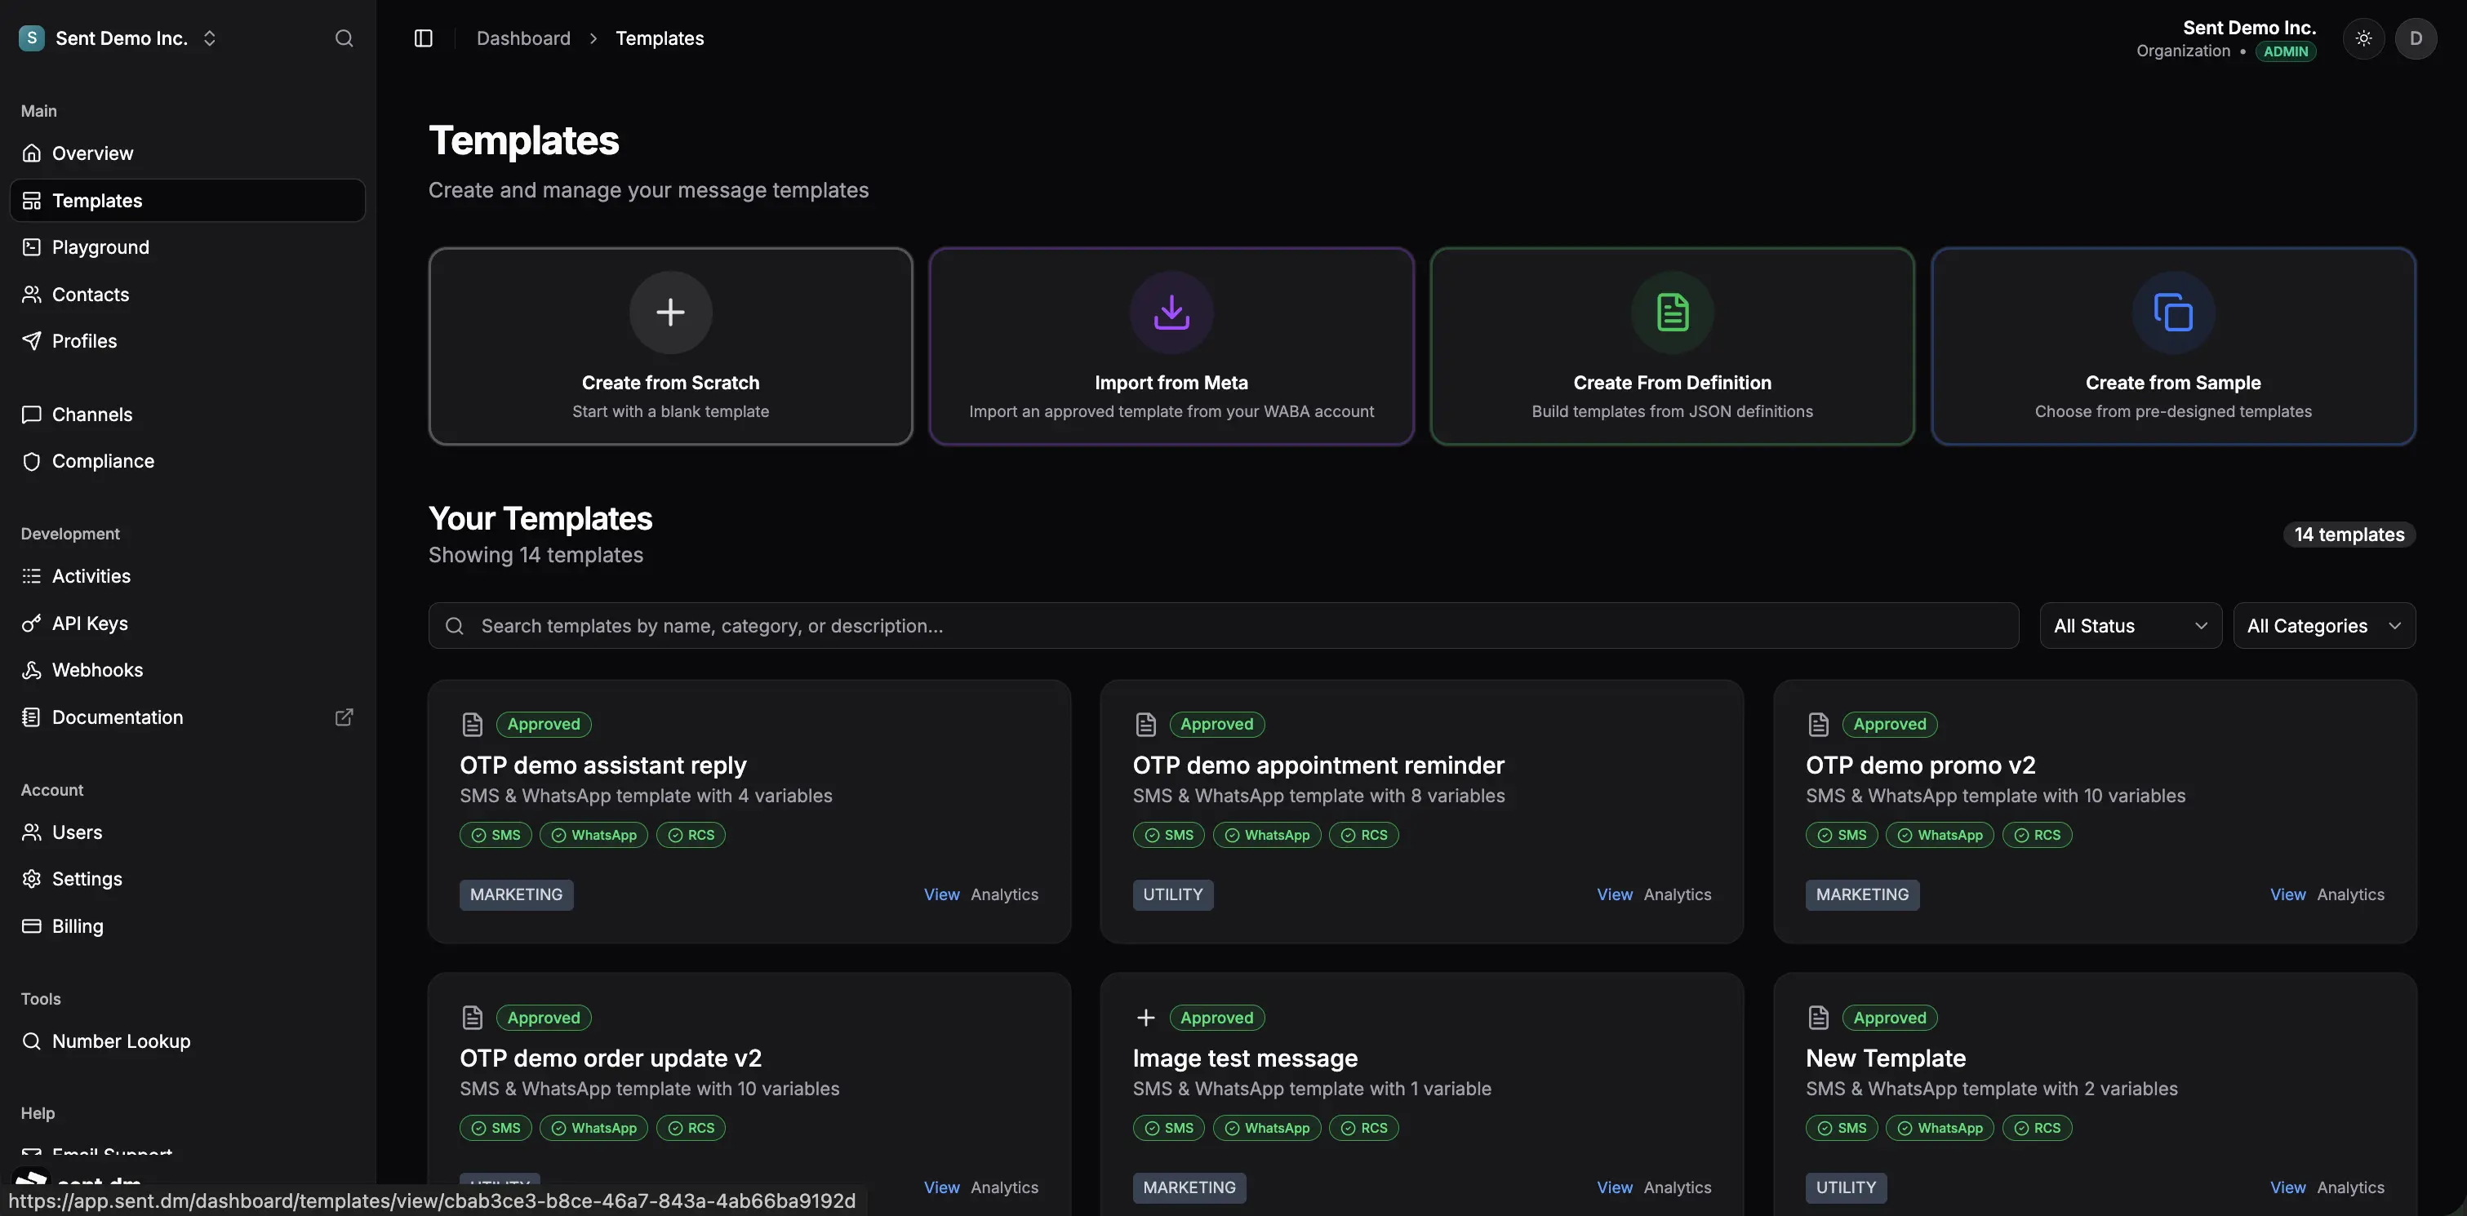Click the 14 templates count badge
This screenshot has width=2467, height=1216.
tap(2349, 535)
